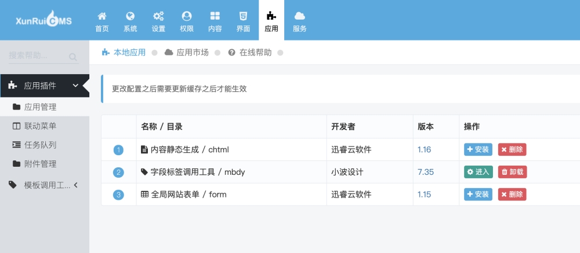Click the 更改配置之后需要更新缓存 notice text
The image size is (580, 253).
(x=179, y=89)
